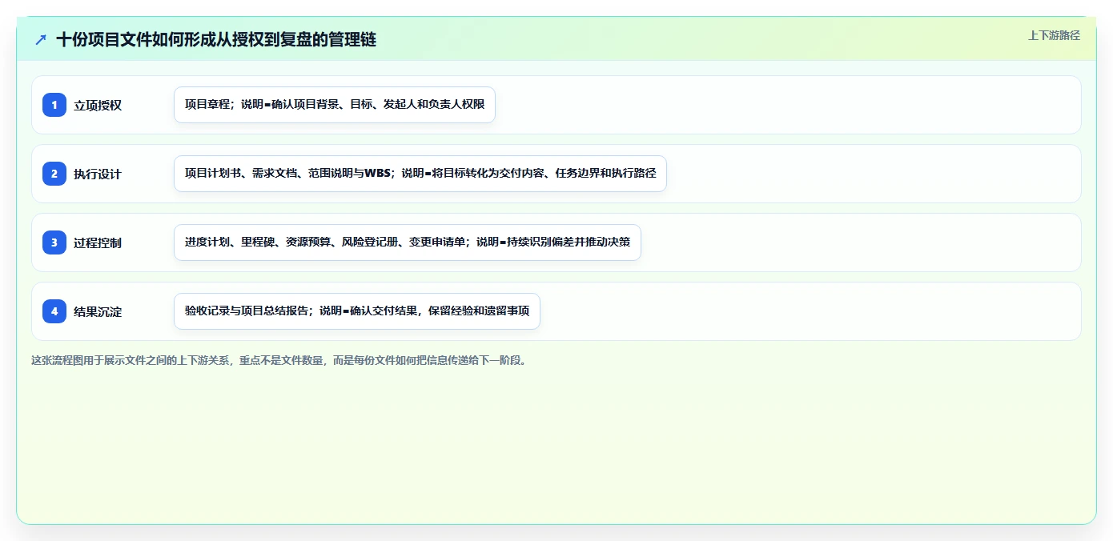Click the 项目计划书、需求文档 description box
1113x541 pixels.
(420, 174)
